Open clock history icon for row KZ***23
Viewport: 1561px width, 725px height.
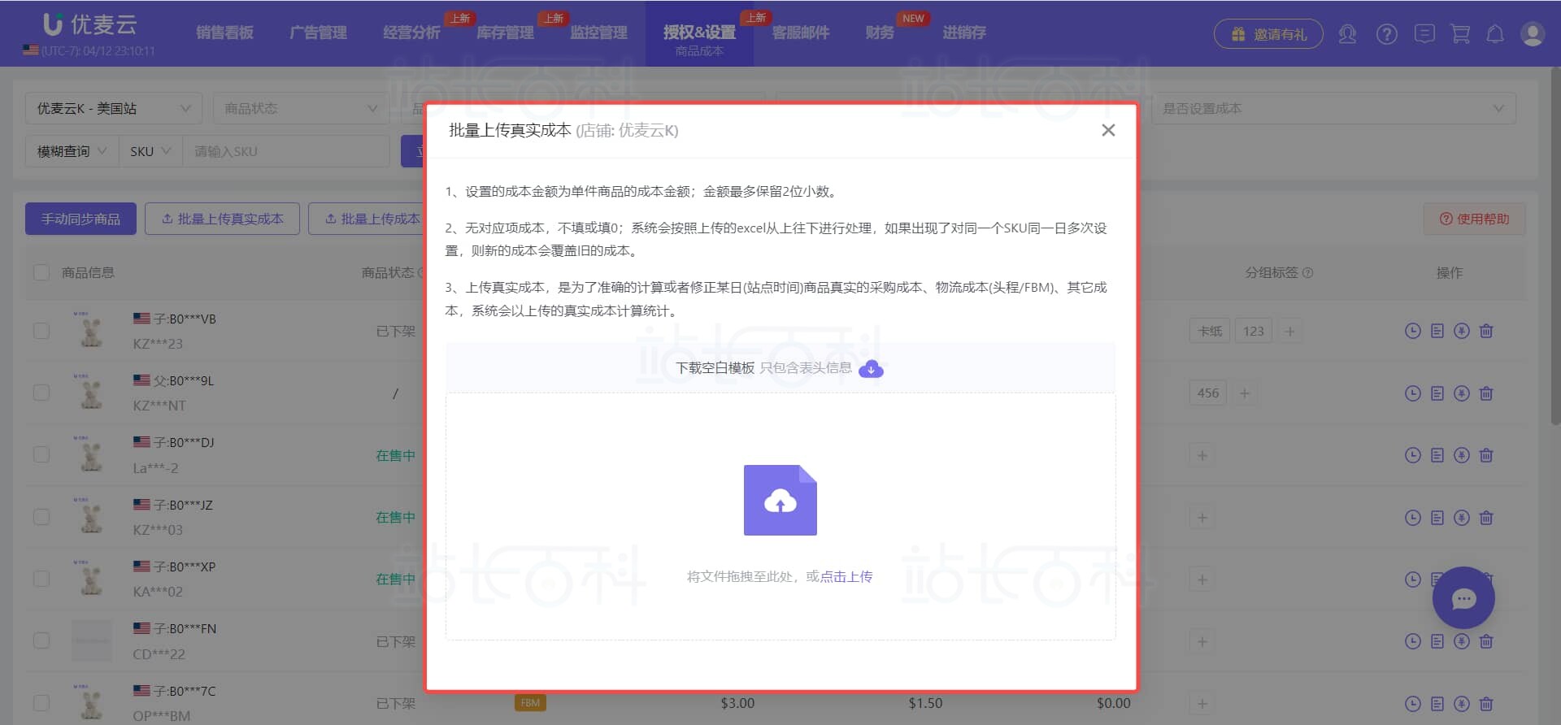[1413, 331]
